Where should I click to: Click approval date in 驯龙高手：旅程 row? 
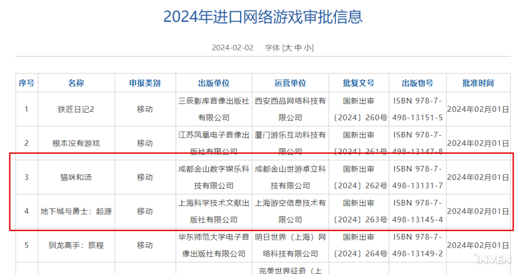coord(478,245)
